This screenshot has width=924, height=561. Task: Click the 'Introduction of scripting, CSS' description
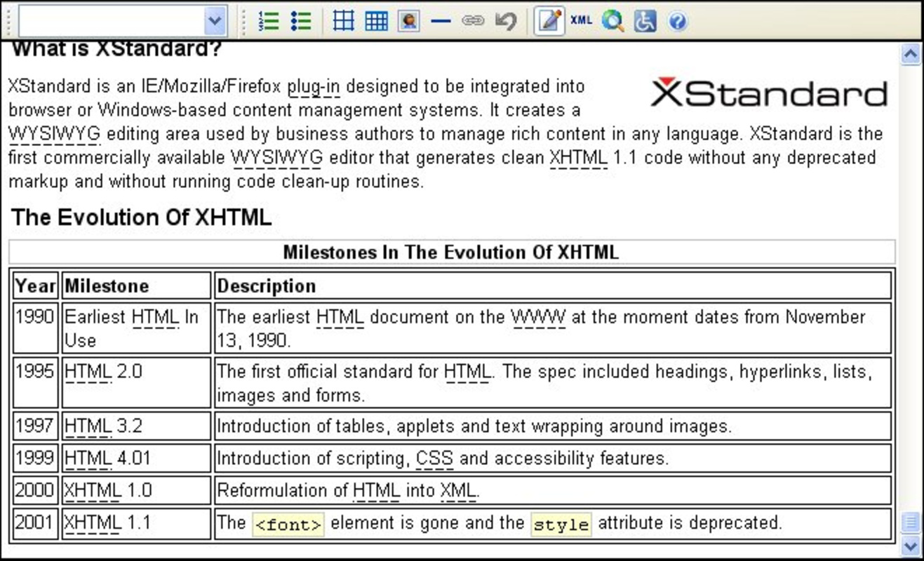coord(553,459)
